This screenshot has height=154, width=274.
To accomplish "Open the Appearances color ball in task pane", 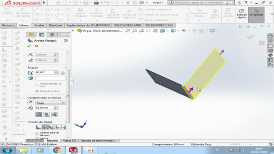I will click(x=270, y=55).
